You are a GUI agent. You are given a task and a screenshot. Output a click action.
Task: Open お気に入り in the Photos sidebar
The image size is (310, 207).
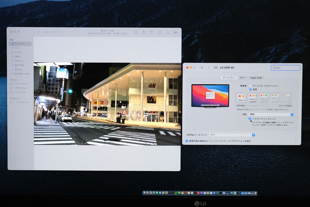(20, 61)
